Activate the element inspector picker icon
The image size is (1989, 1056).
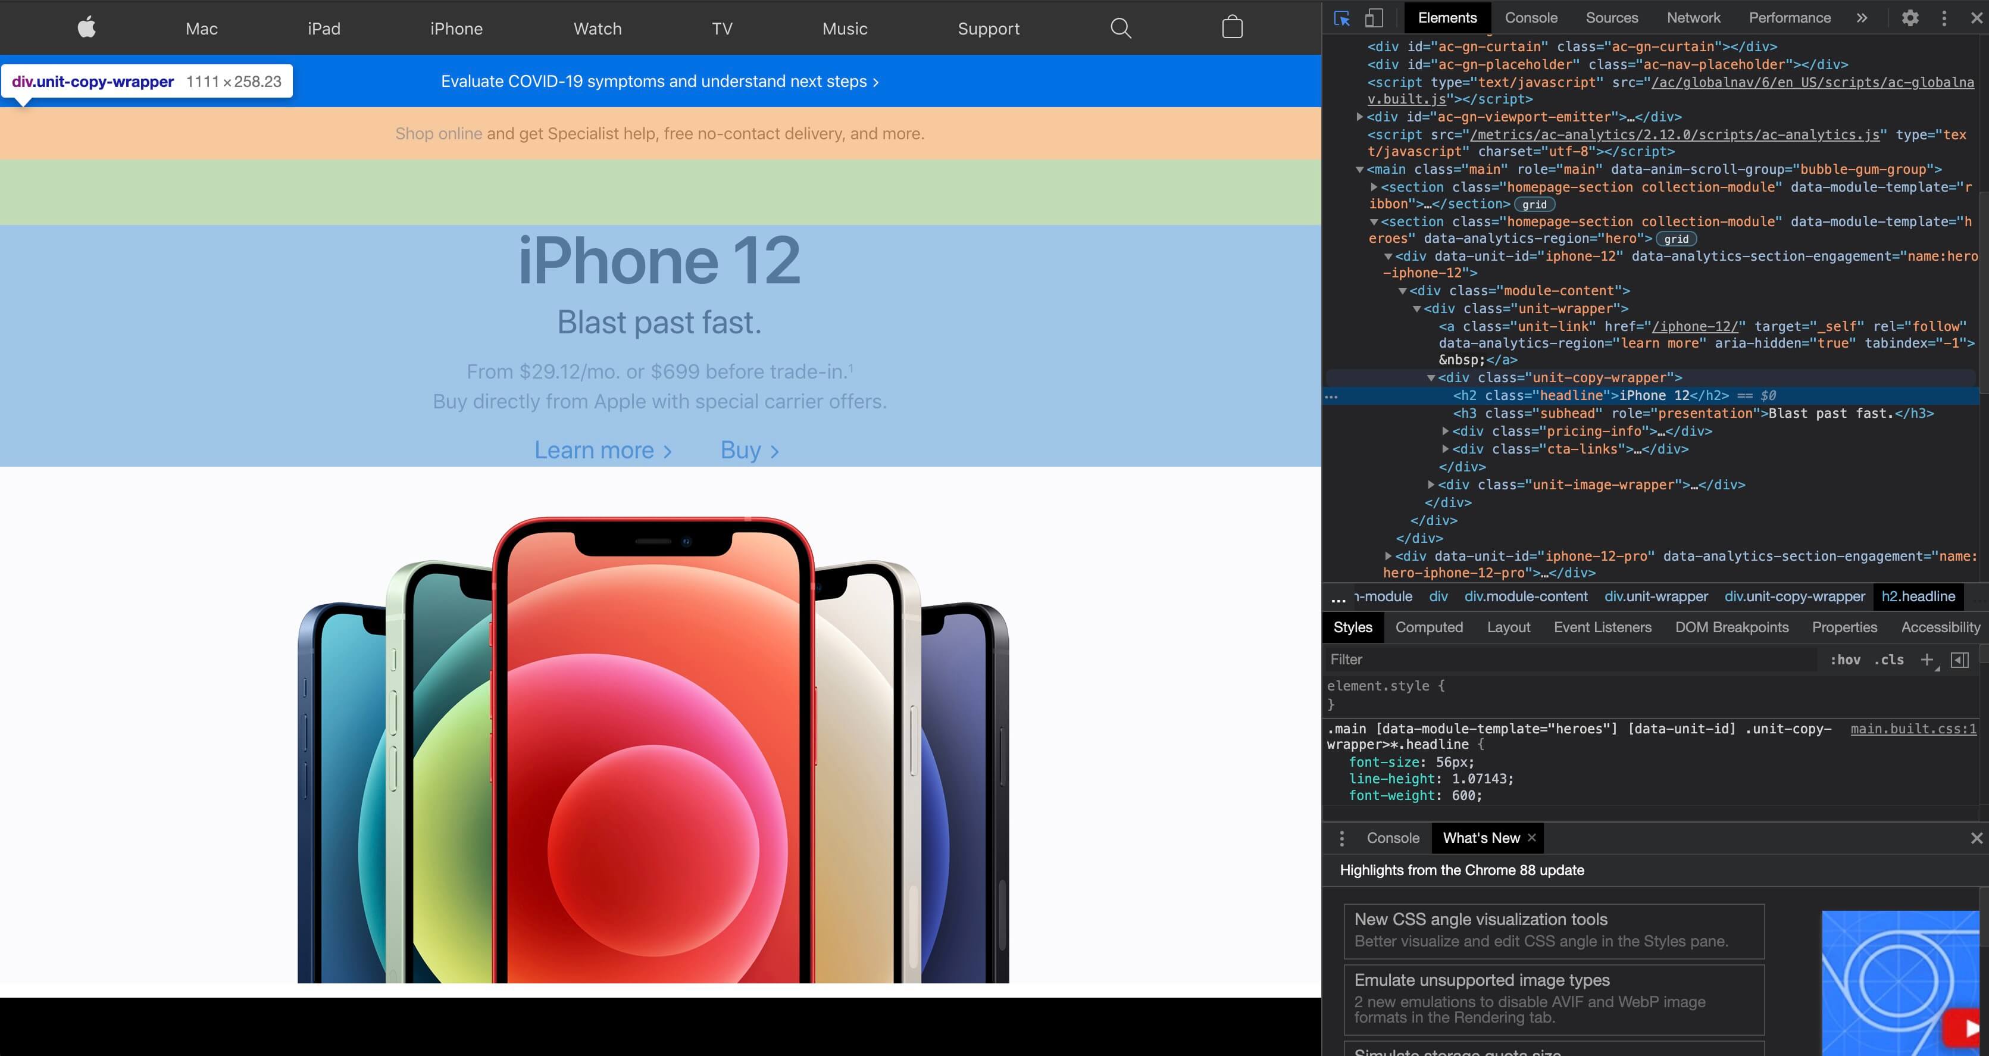coord(1342,18)
